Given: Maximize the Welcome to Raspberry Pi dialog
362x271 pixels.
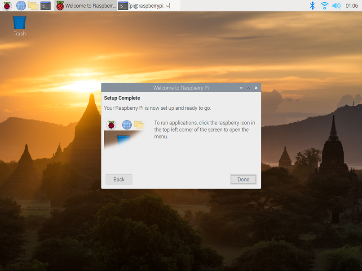Looking at the screenshot, I should pos(249,88).
